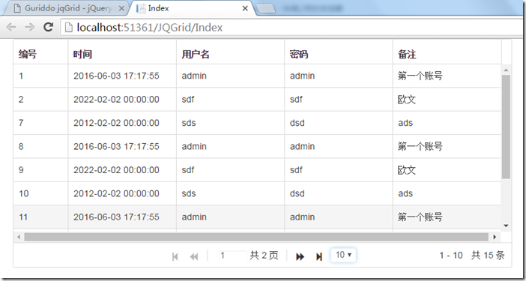Viewport: 526px width, 281px height.
Task: Click the vertical scrollbar down arrow
Action: 506,226
